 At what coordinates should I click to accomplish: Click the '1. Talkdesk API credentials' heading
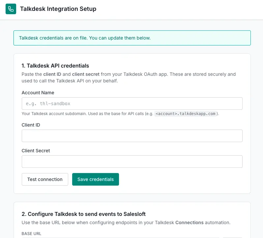coord(55,66)
